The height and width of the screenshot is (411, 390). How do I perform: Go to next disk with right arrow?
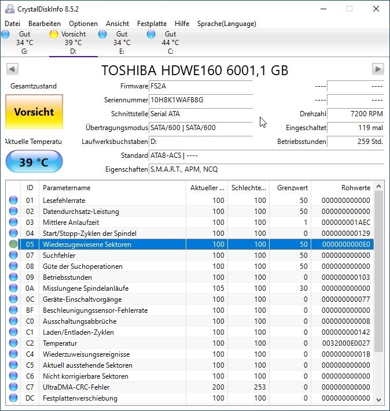pyautogui.click(x=378, y=69)
